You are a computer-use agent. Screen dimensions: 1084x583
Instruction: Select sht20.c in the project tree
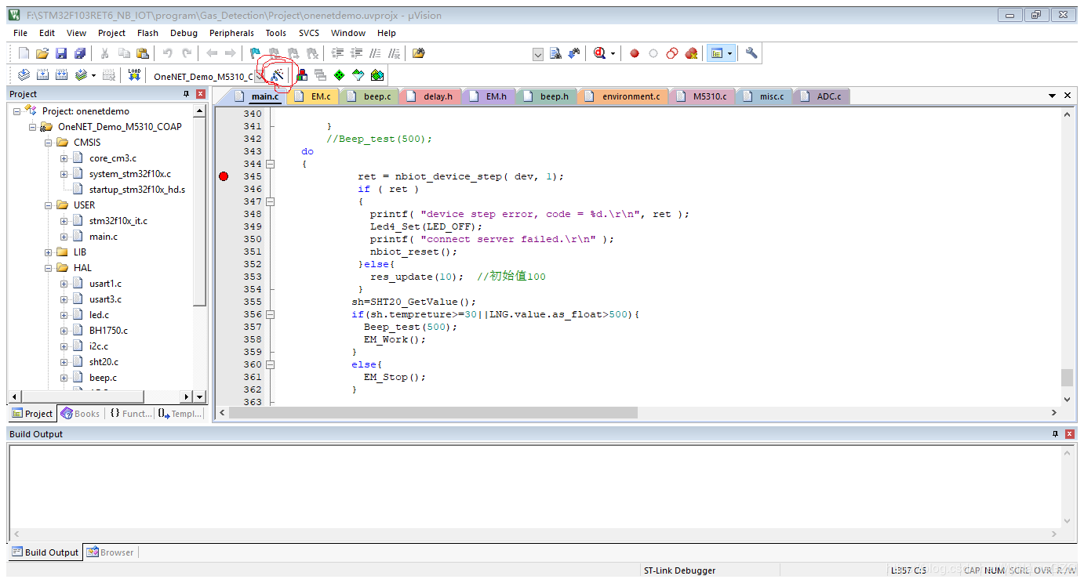[x=104, y=362]
